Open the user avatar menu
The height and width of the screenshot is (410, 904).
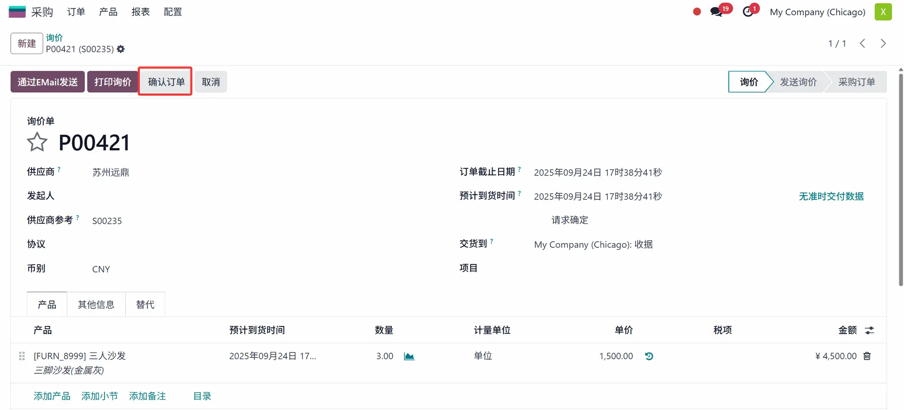point(883,12)
